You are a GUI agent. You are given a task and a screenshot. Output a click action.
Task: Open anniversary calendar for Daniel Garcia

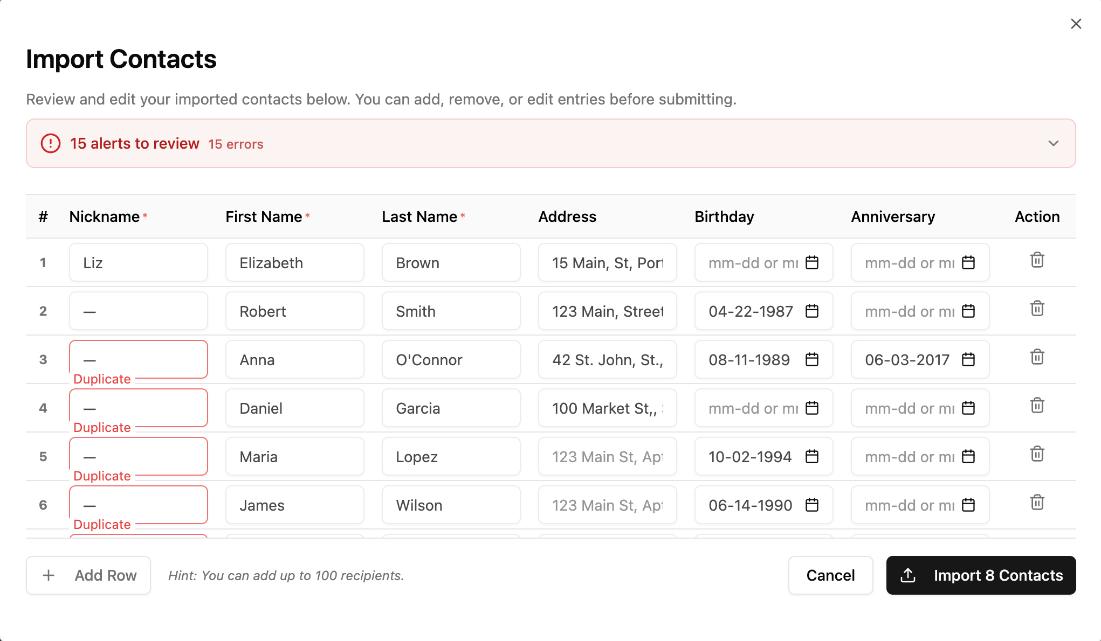pos(968,408)
